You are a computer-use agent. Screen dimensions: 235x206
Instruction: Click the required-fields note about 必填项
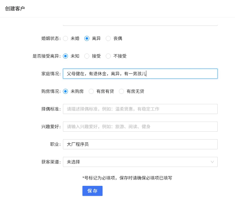pyautogui.click(x=127, y=178)
